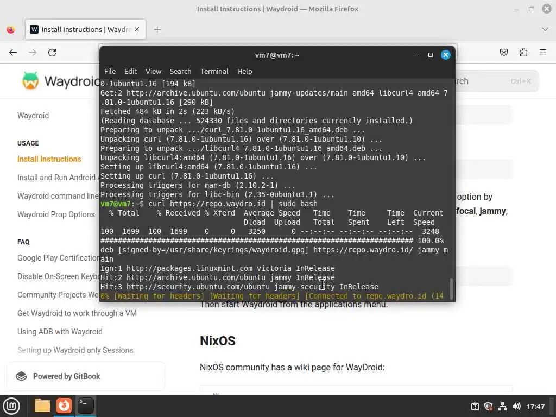Click the page search field with Ctrl+K
The width and height of the screenshot is (556, 417).
click(x=497, y=81)
